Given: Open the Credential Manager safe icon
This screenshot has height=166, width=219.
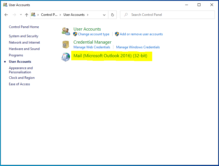Looking at the screenshot, I should [66, 44].
